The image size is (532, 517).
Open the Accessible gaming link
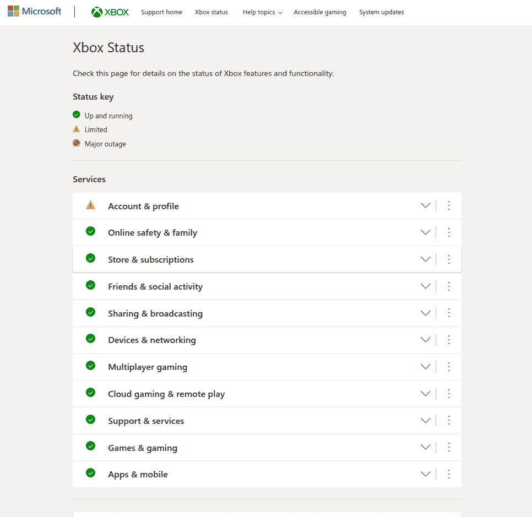[x=320, y=12]
